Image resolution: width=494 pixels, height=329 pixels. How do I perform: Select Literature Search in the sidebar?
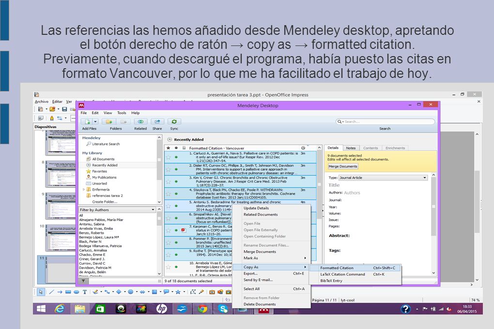pyautogui.click(x=106, y=144)
